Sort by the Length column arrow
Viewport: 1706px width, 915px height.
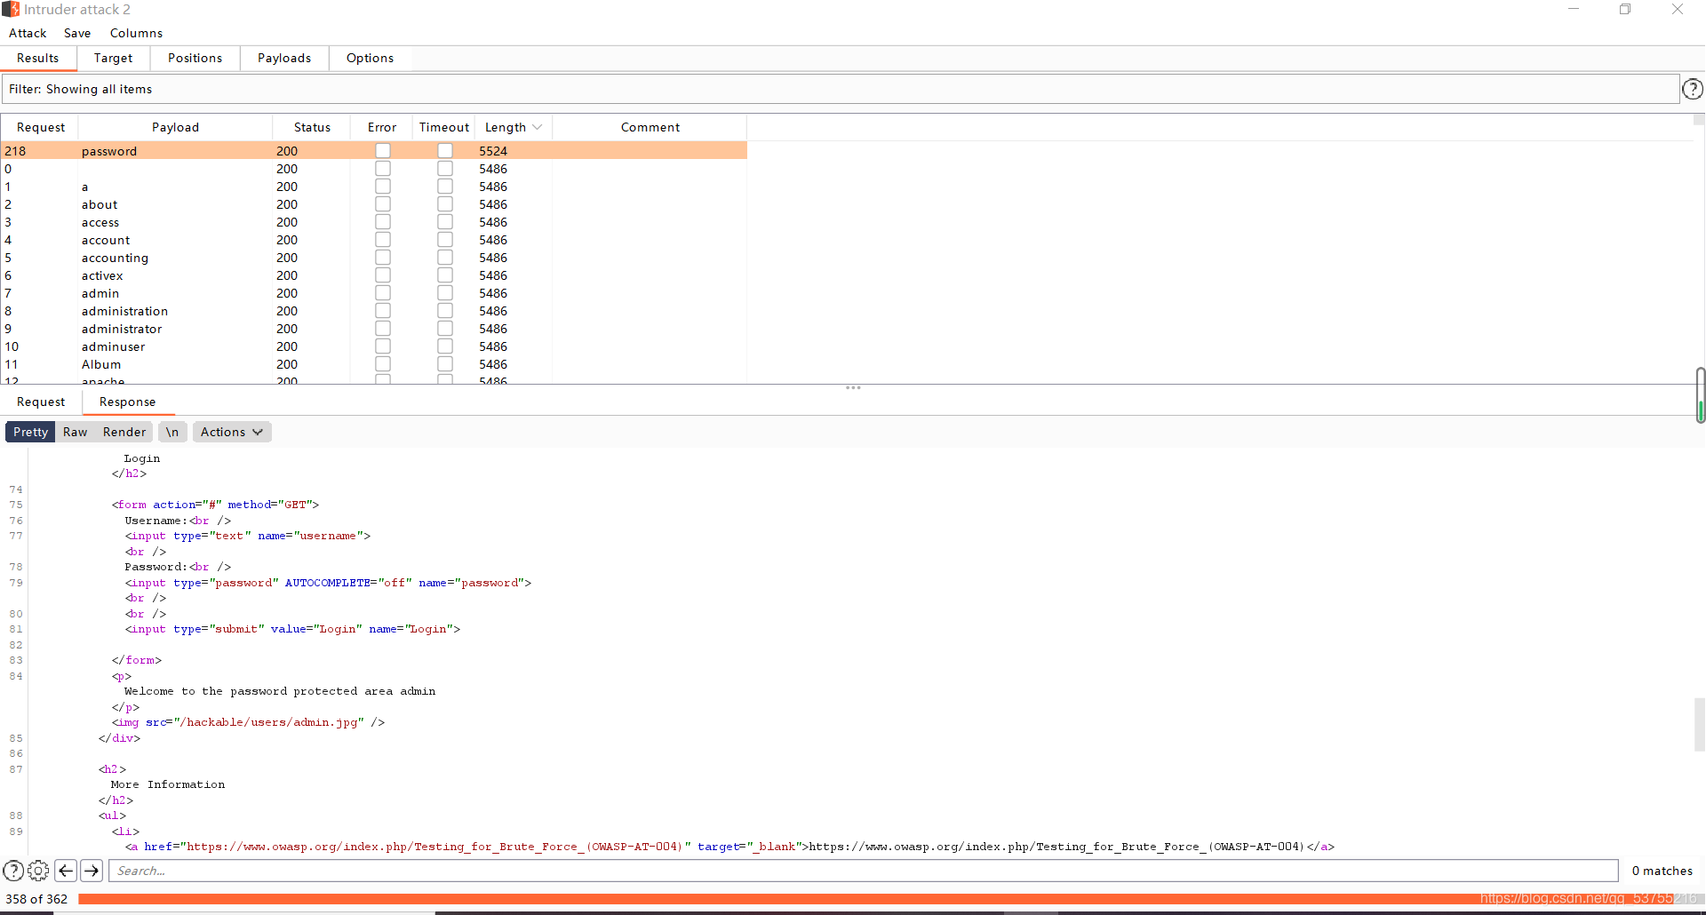click(x=537, y=127)
